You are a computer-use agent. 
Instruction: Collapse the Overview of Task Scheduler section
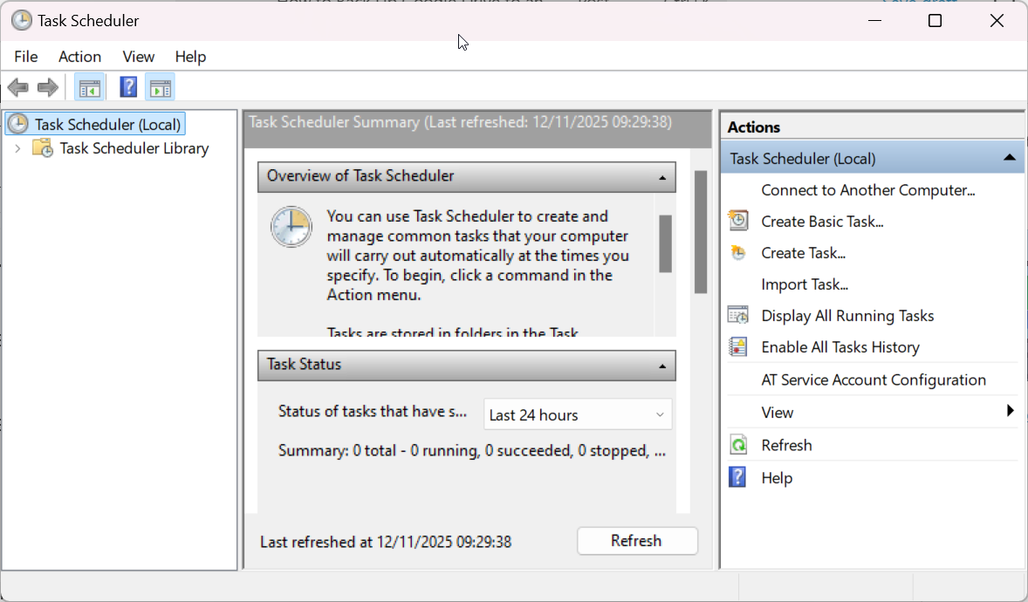point(662,178)
